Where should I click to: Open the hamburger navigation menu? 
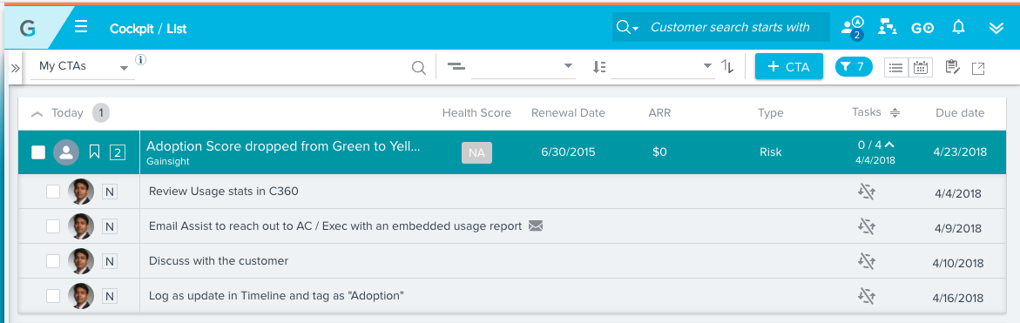point(81,27)
